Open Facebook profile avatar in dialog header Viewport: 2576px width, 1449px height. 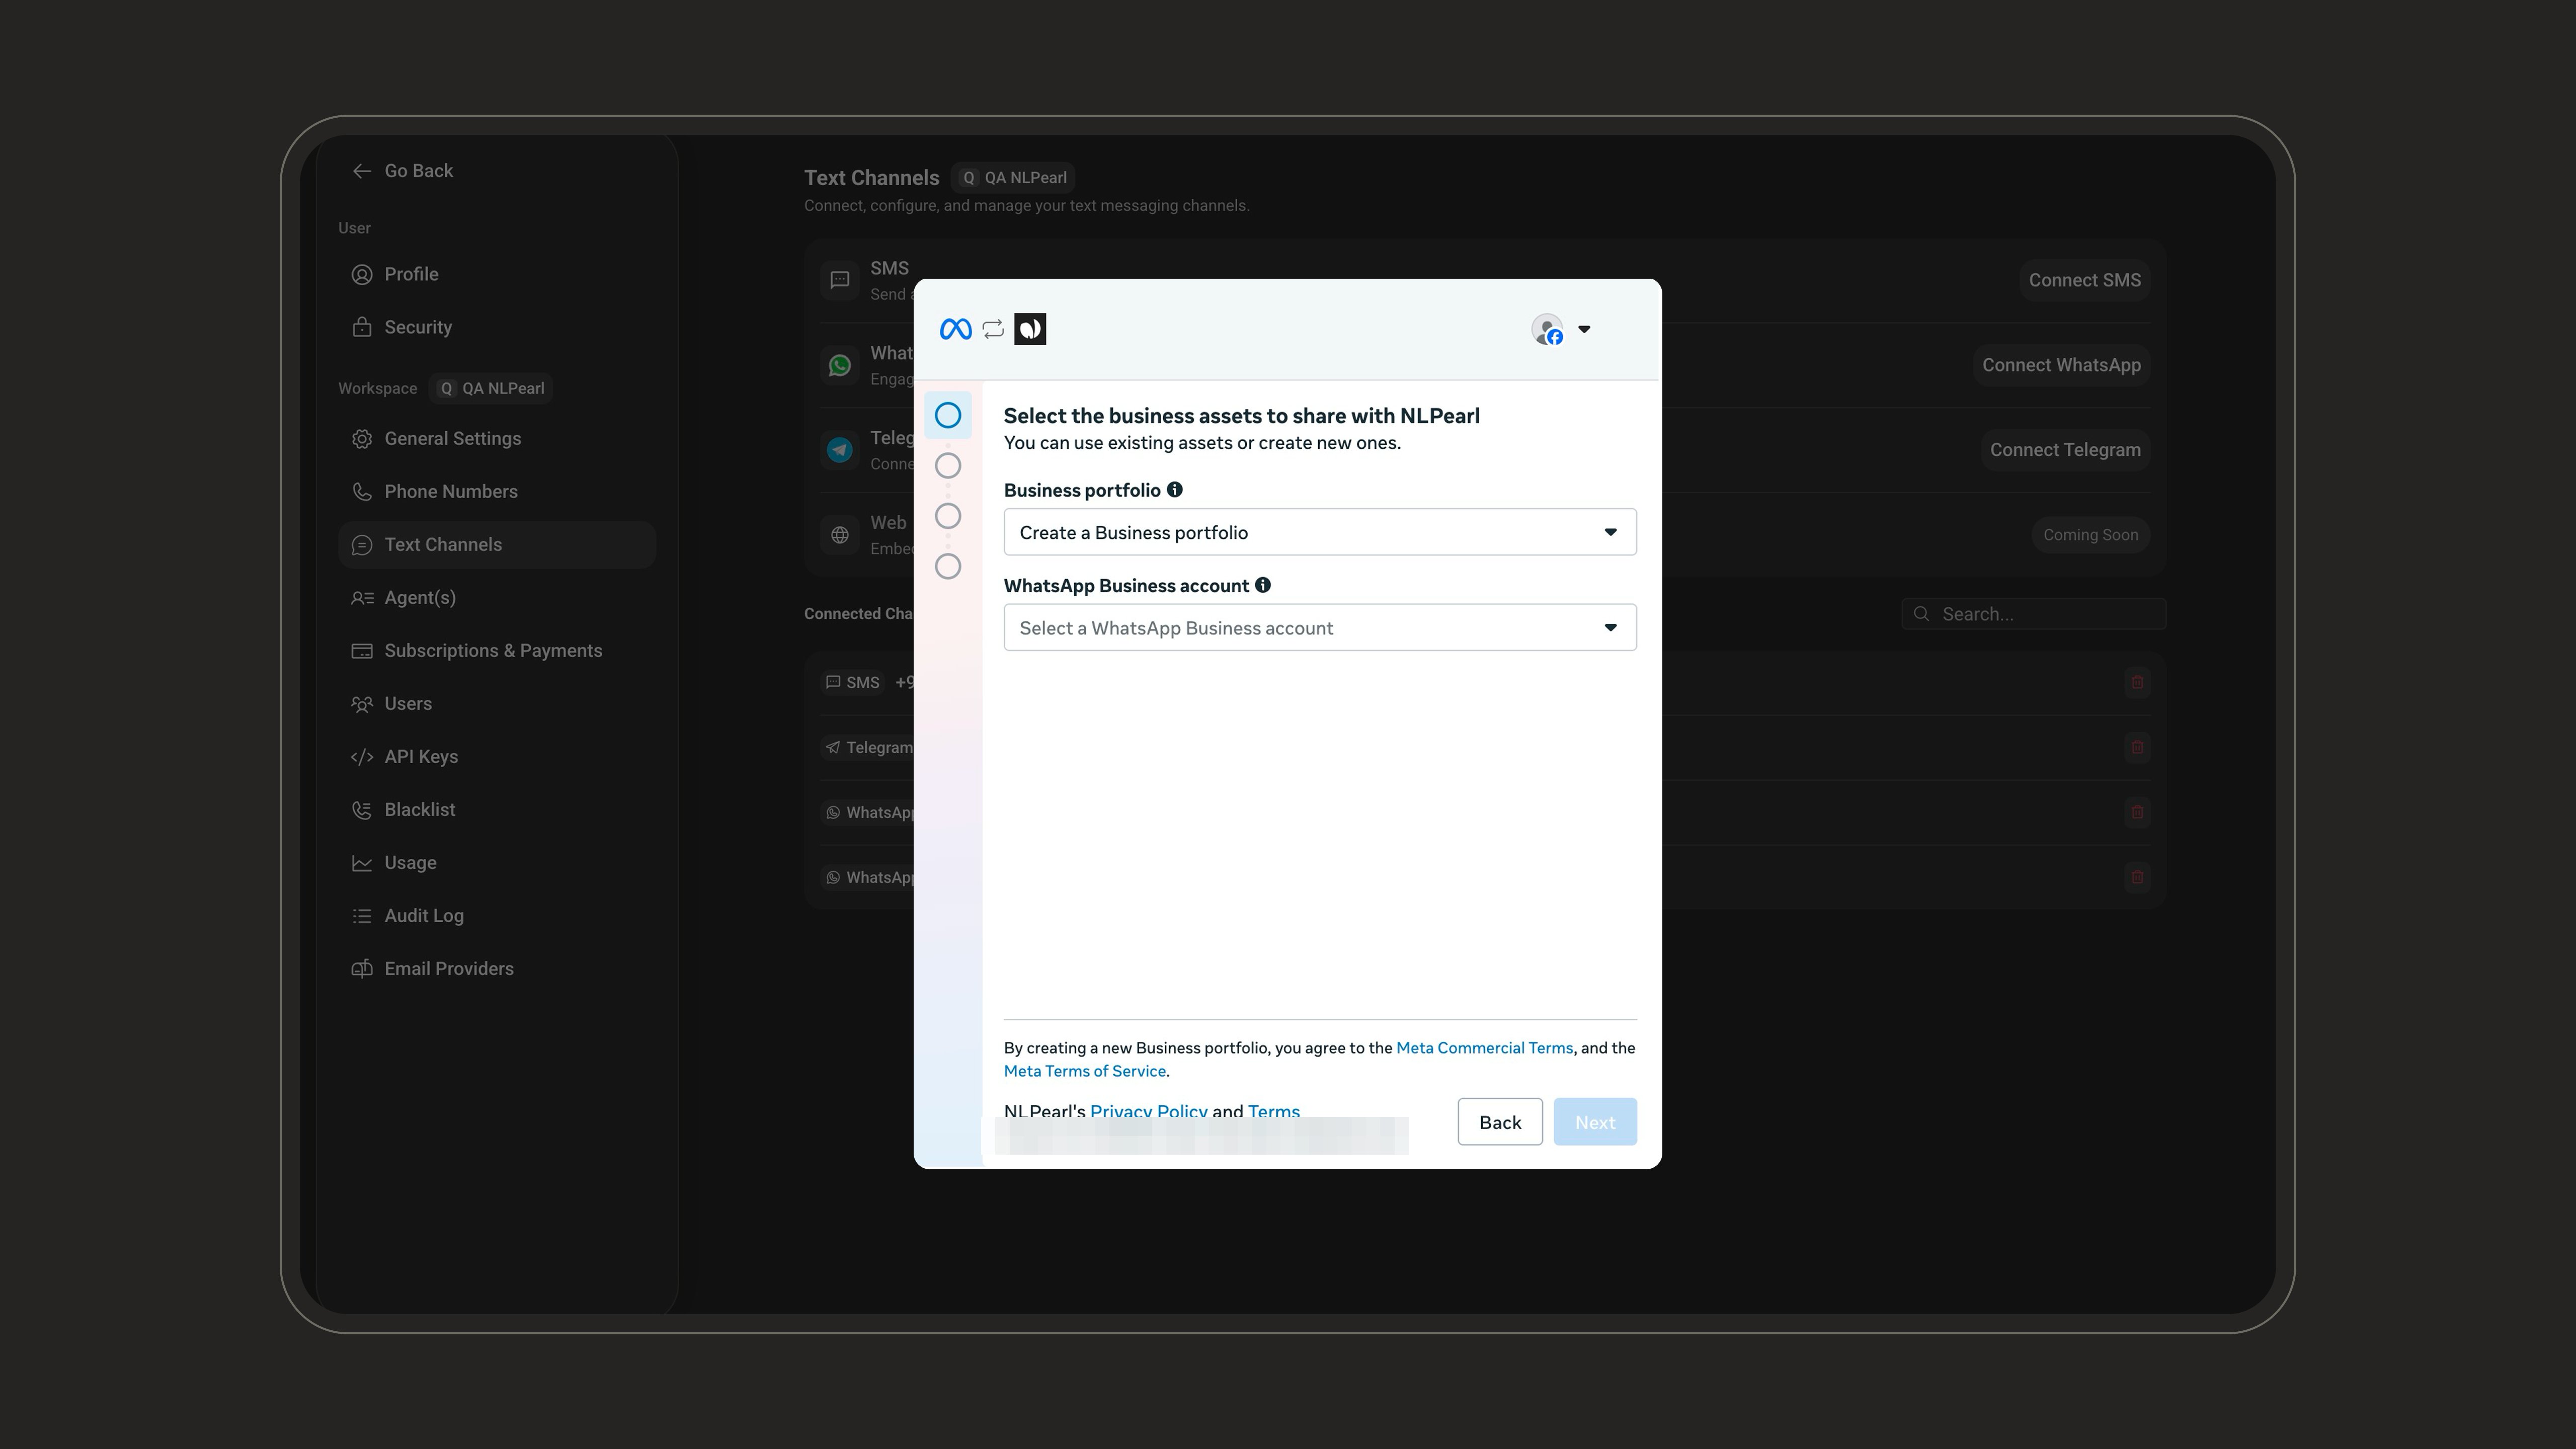click(1547, 329)
